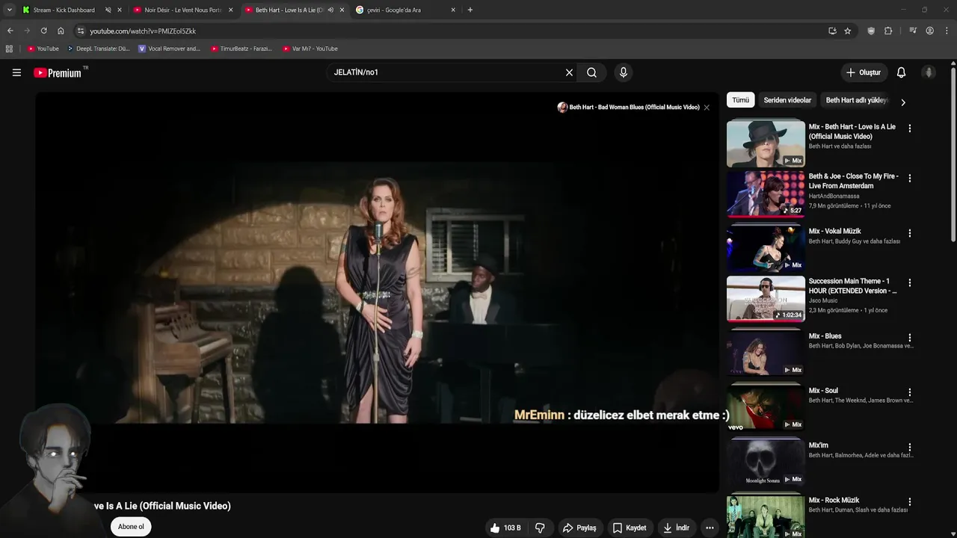Open the apps grid in bookmarks bar
The height and width of the screenshot is (538, 957).
[9, 49]
